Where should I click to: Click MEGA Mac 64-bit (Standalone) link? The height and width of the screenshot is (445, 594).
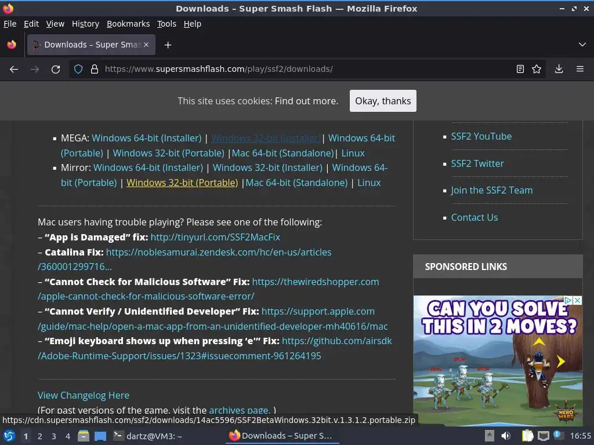click(282, 153)
